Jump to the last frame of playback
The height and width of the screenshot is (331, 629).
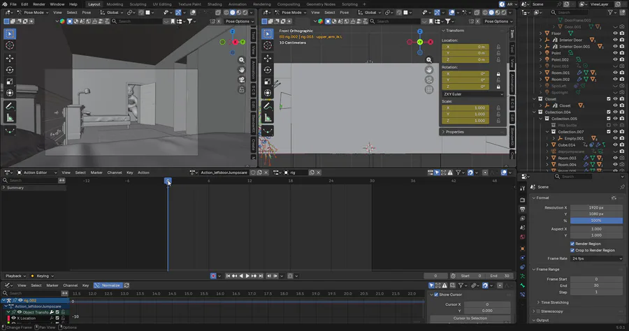(261, 276)
